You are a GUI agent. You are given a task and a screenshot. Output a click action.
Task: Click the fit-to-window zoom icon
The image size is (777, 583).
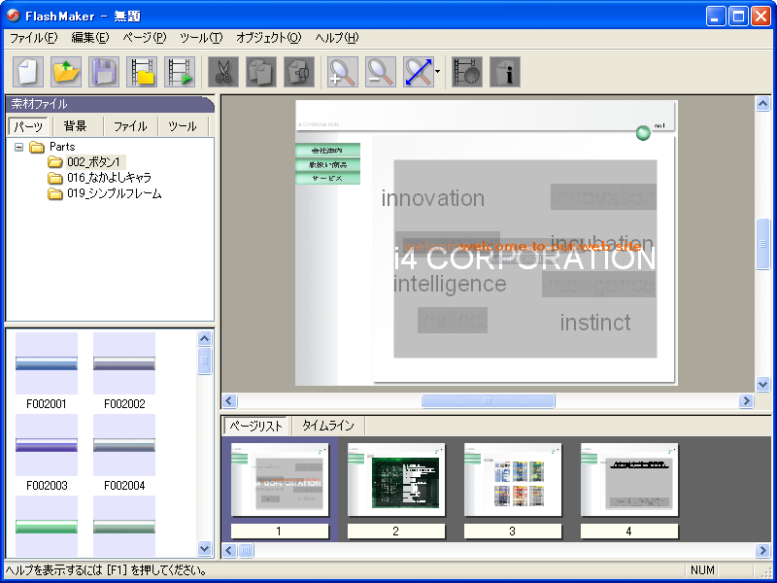click(419, 72)
